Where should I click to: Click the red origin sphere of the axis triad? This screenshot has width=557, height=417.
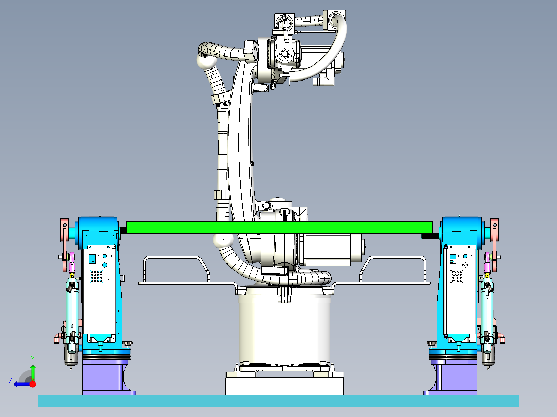point(33,384)
